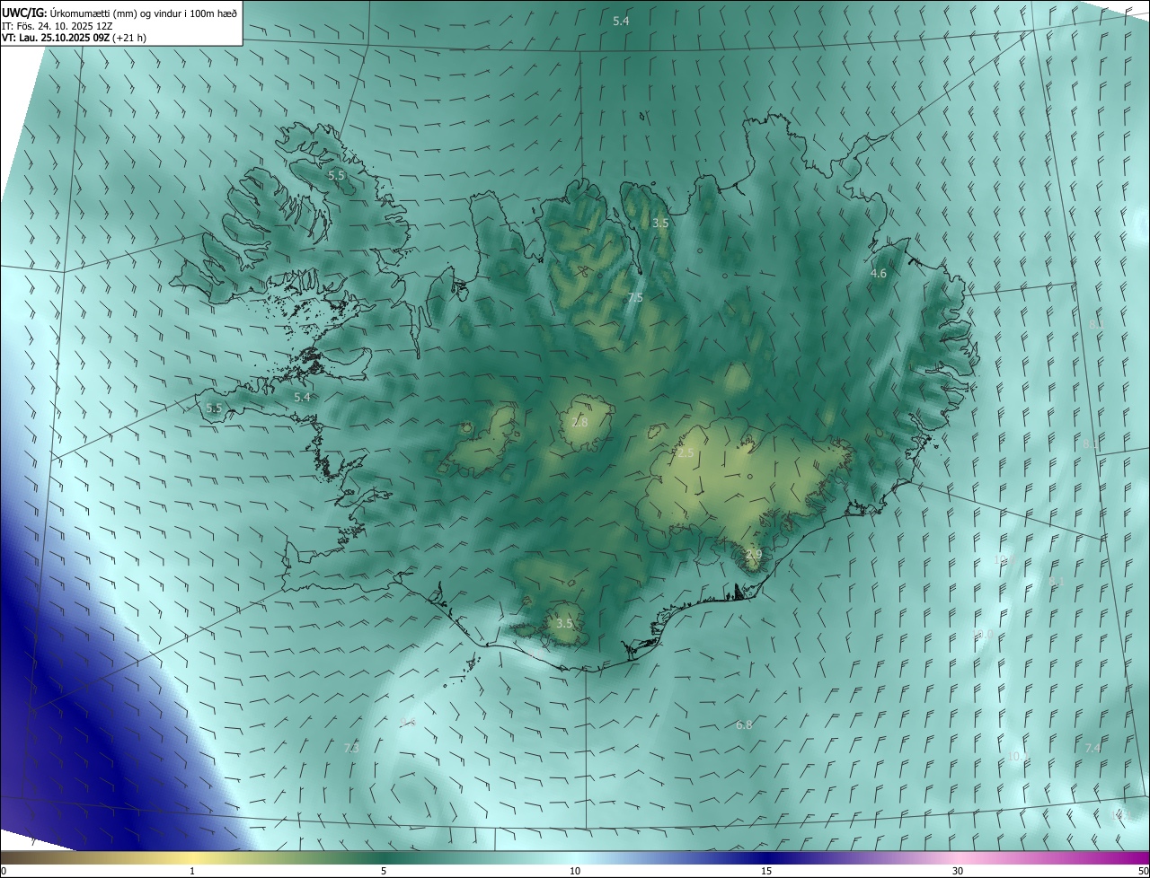
Task: Click the 50 tick on the colour scale
Action: 1143,872
